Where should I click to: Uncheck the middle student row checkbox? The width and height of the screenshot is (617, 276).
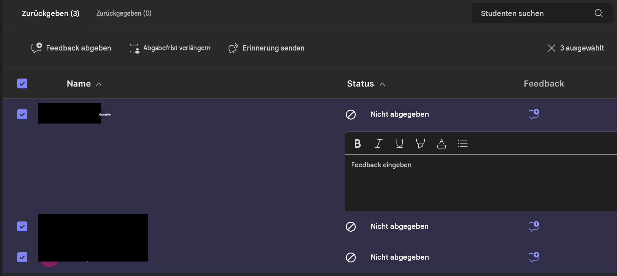(22, 226)
